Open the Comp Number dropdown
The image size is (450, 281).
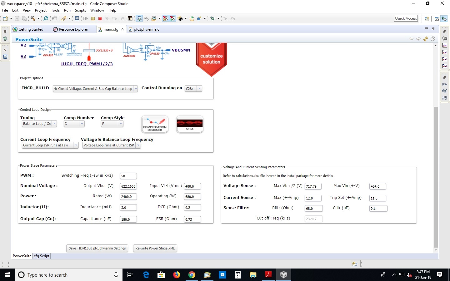(74, 124)
